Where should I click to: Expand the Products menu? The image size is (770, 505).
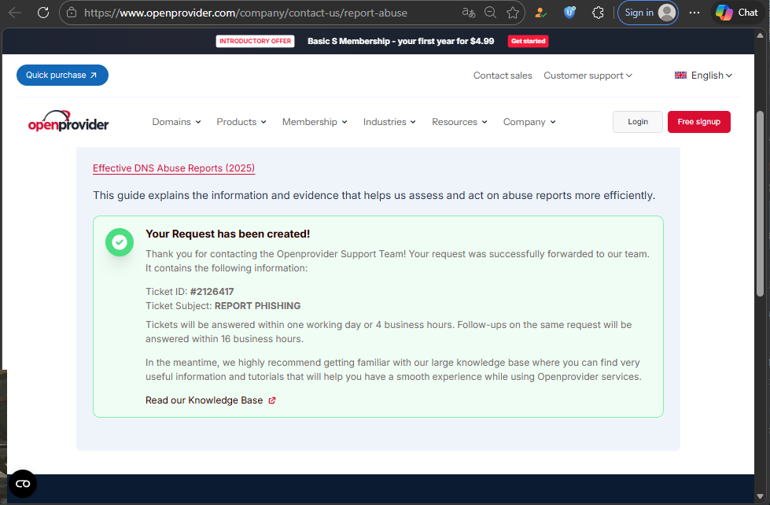(x=241, y=122)
